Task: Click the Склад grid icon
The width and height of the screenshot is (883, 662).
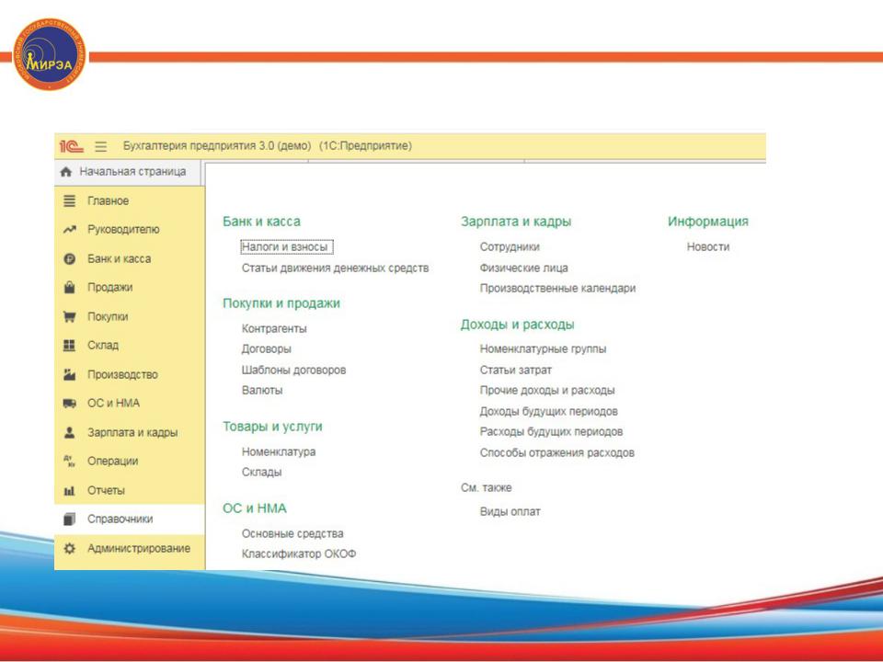Action: click(69, 346)
